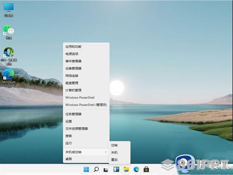
Task: Open the Windows Start button
Action: pos(86,169)
